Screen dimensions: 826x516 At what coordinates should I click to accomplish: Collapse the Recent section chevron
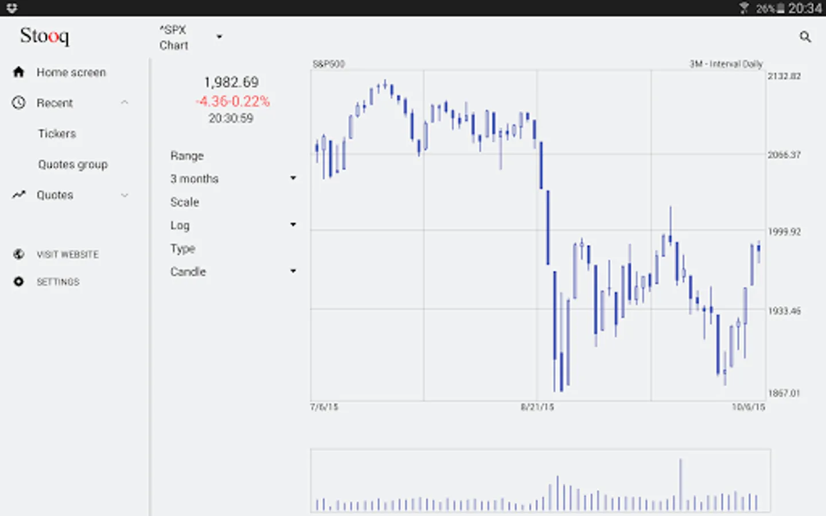point(124,103)
